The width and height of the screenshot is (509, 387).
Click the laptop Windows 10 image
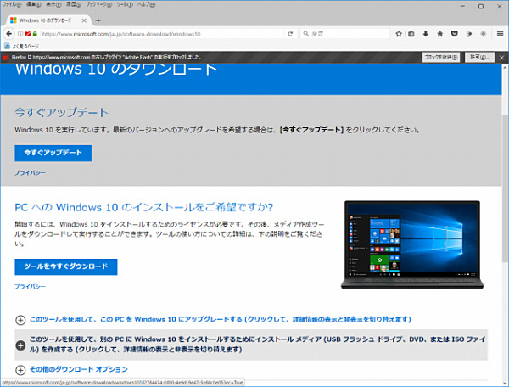(412, 245)
